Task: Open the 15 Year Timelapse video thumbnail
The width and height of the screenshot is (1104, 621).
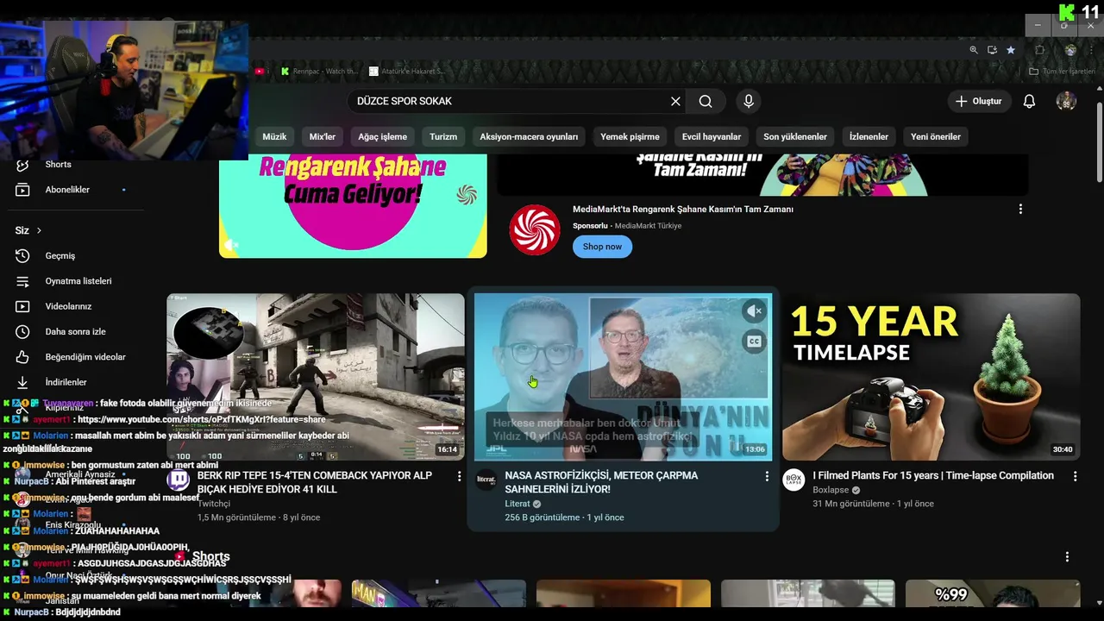Action: click(x=931, y=377)
